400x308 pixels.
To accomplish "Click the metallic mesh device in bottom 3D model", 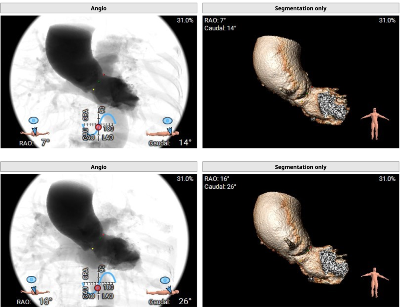I will (x=334, y=265).
